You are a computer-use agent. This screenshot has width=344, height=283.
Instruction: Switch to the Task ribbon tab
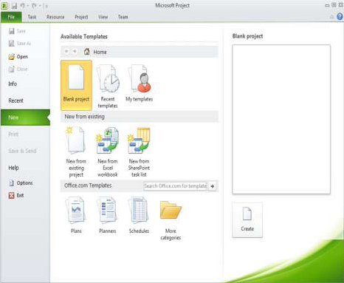pyautogui.click(x=32, y=17)
